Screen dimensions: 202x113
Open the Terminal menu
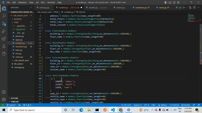pos(51,3)
